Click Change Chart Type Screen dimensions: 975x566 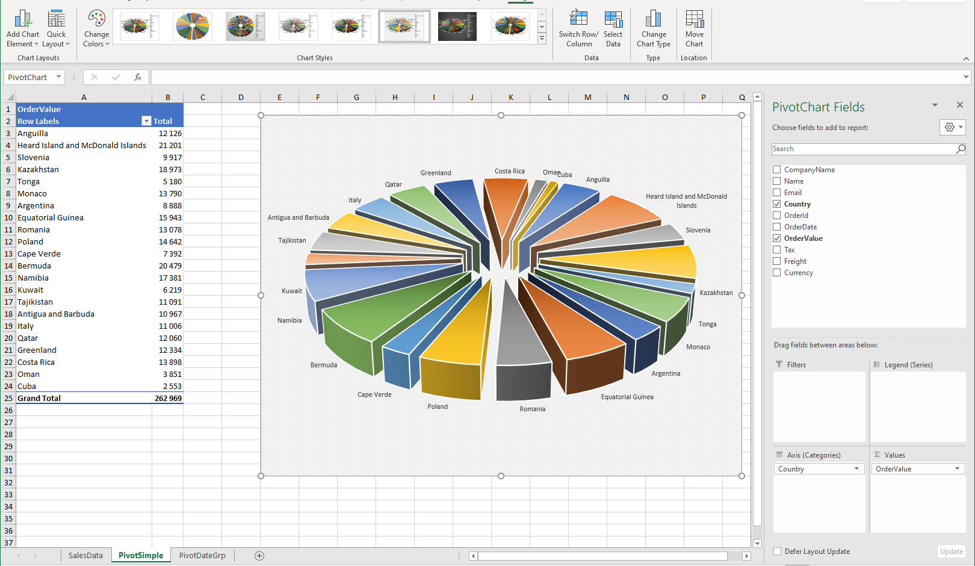(x=654, y=28)
